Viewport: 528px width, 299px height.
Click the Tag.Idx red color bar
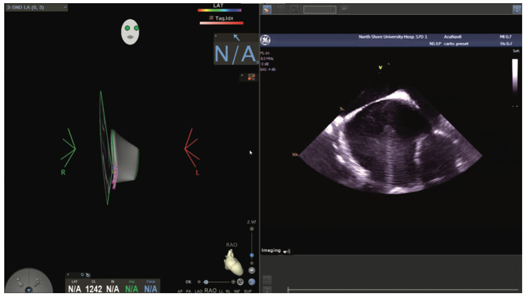[x=221, y=23]
